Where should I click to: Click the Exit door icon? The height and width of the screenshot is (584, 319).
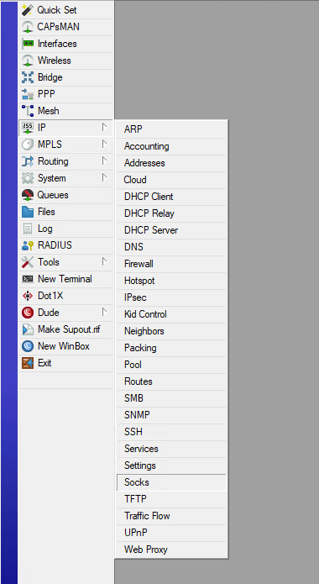tap(28, 363)
